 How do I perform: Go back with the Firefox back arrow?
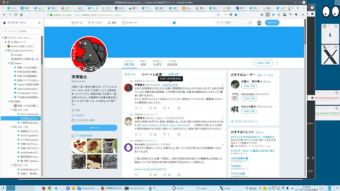pos(5,15)
